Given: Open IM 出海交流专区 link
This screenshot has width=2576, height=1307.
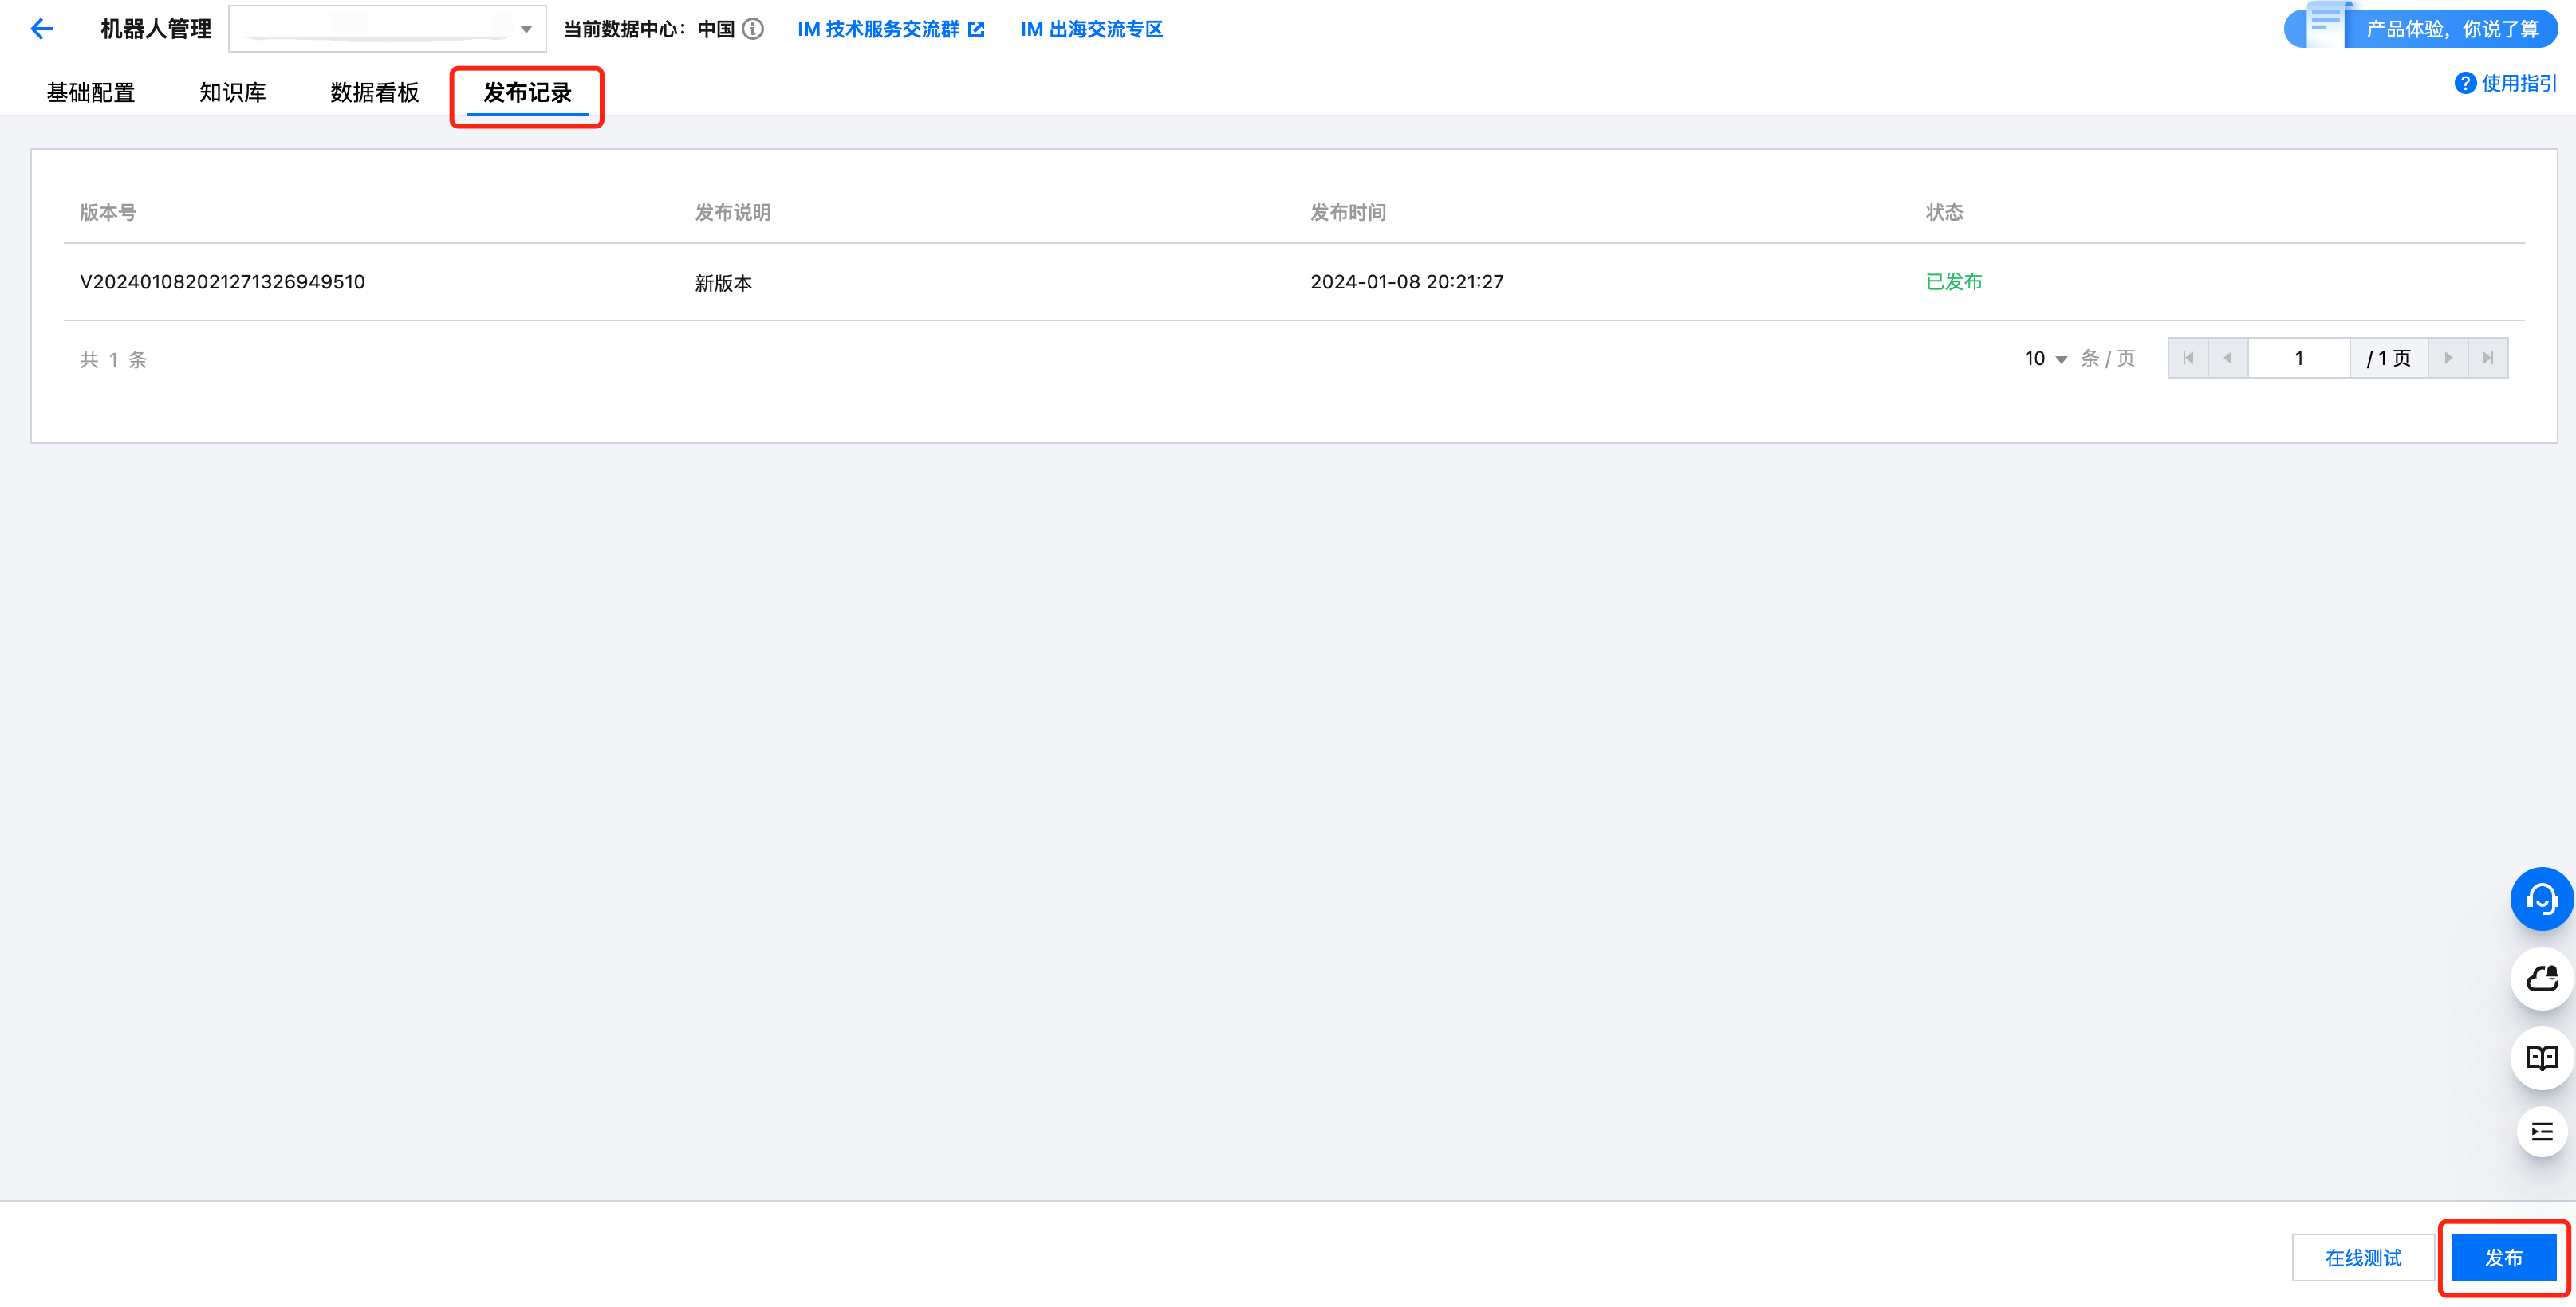Looking at the screenshot, I should 1091,29.
